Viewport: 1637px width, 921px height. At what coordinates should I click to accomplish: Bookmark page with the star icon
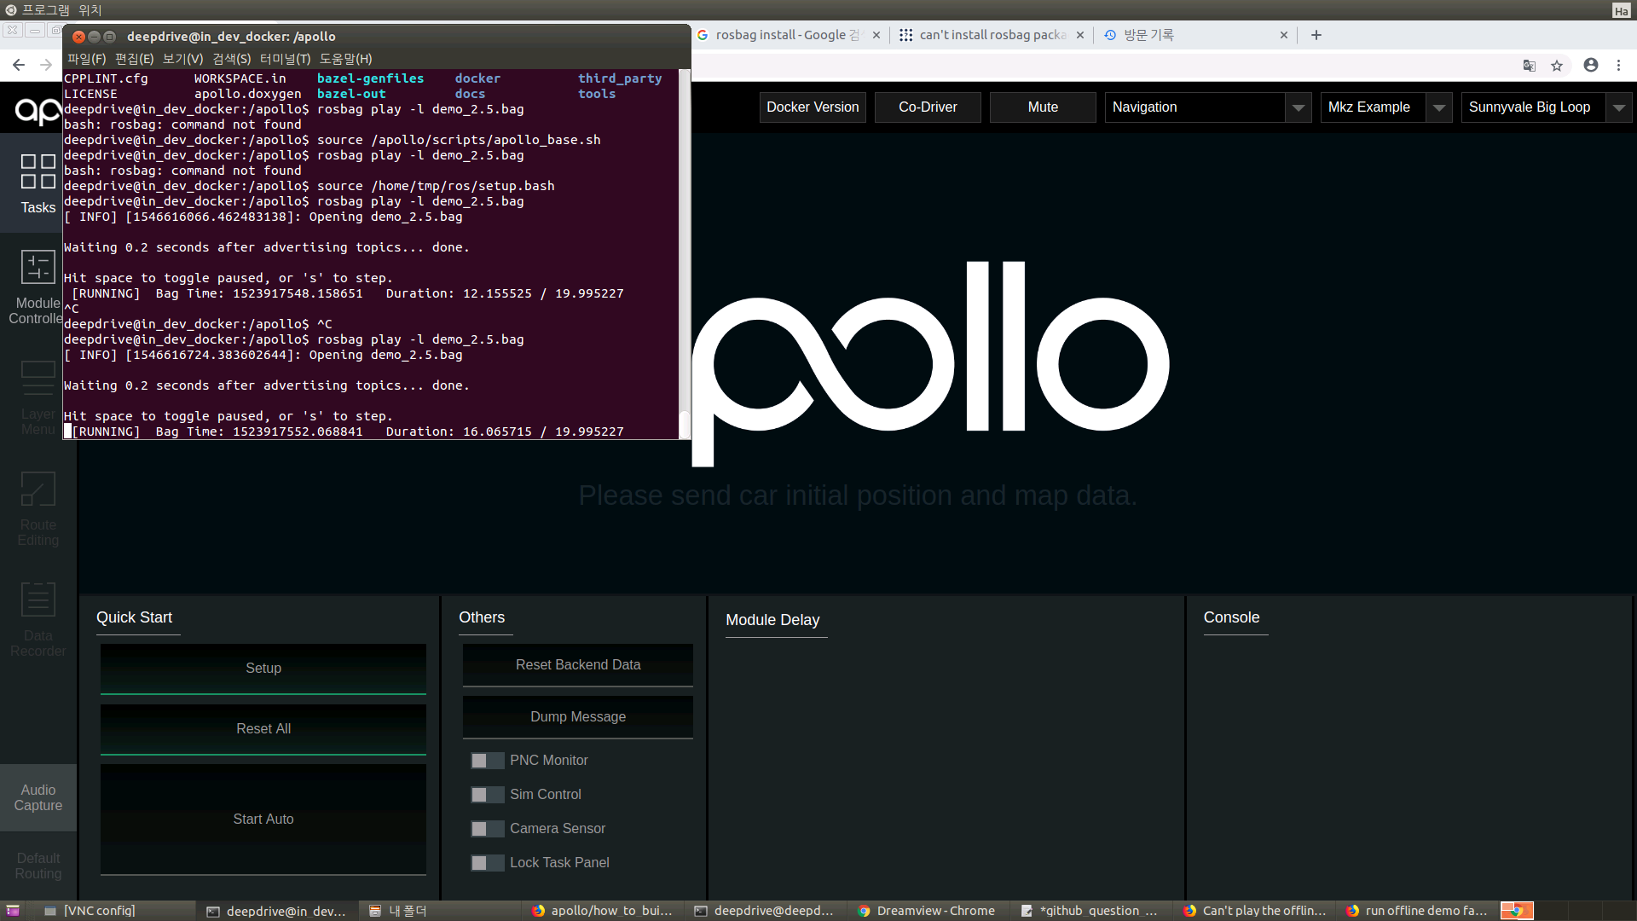(x=1557, y=66)
